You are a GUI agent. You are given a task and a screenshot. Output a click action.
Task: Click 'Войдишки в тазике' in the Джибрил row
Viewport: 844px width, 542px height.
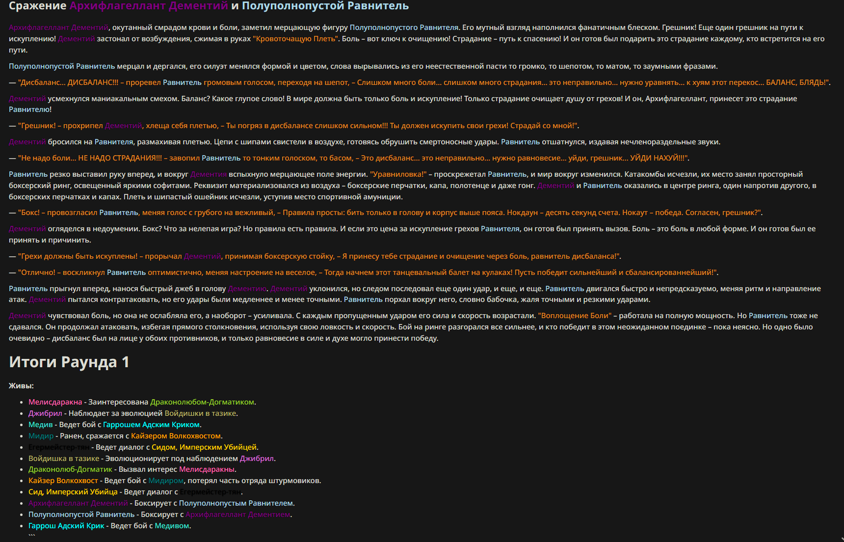pyautogui.click(x=200, y=413)
